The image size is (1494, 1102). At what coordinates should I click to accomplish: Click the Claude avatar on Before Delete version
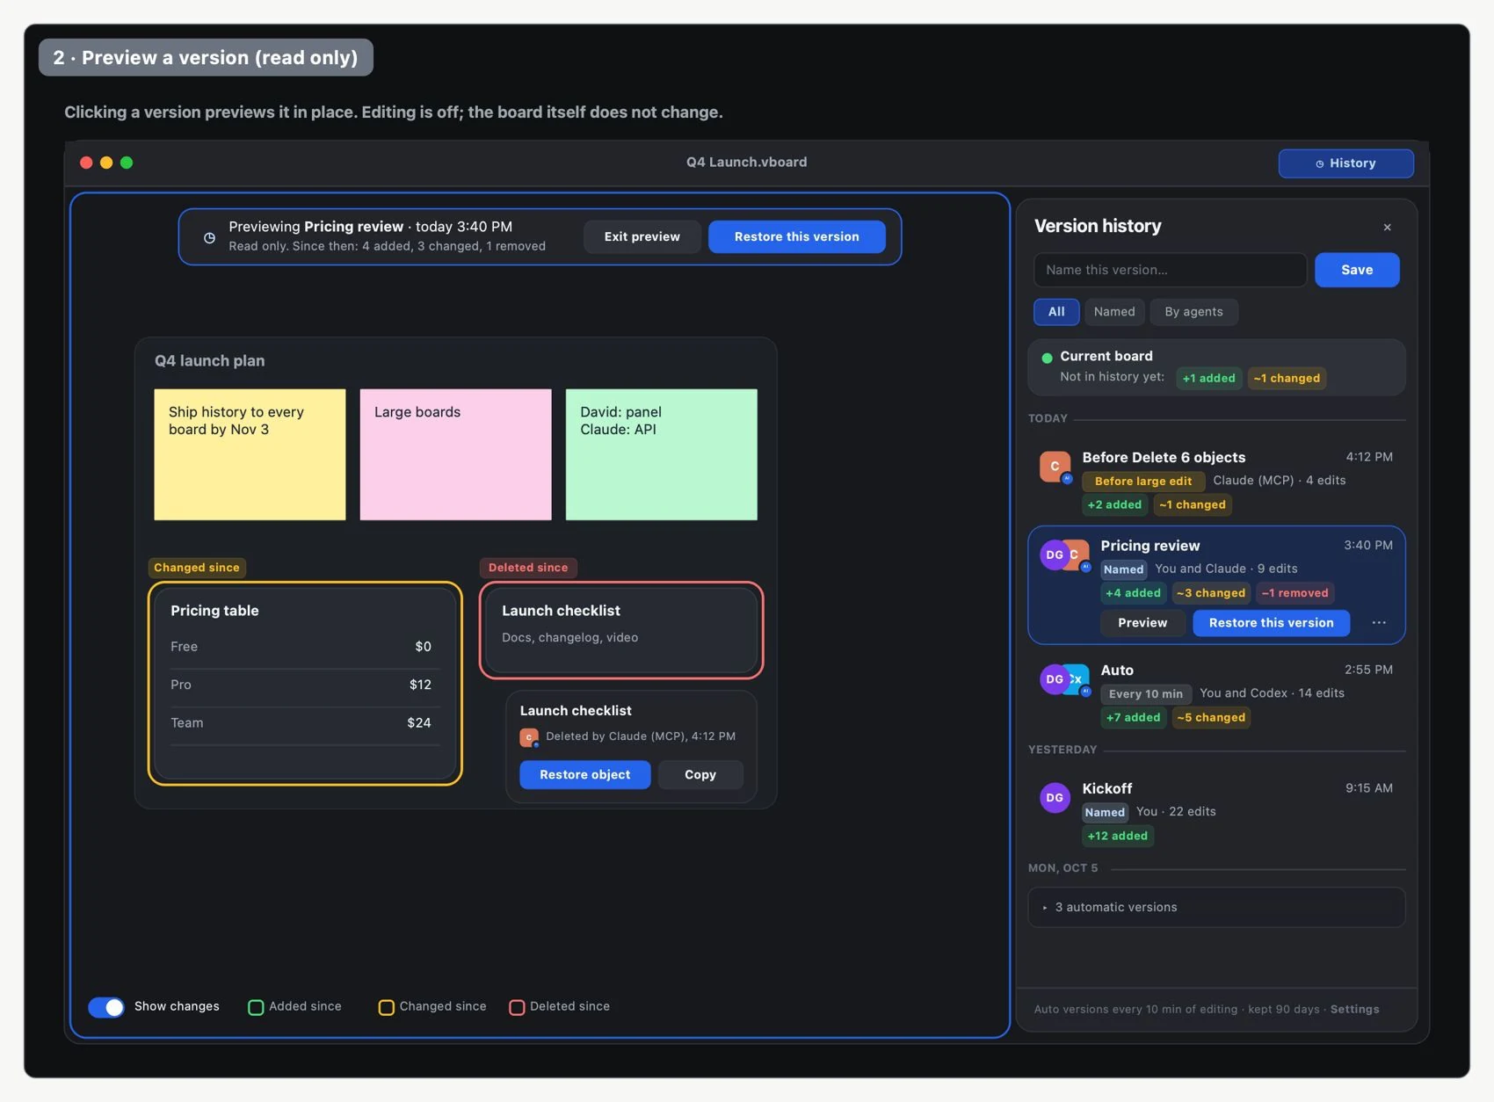coord(1055,467)
